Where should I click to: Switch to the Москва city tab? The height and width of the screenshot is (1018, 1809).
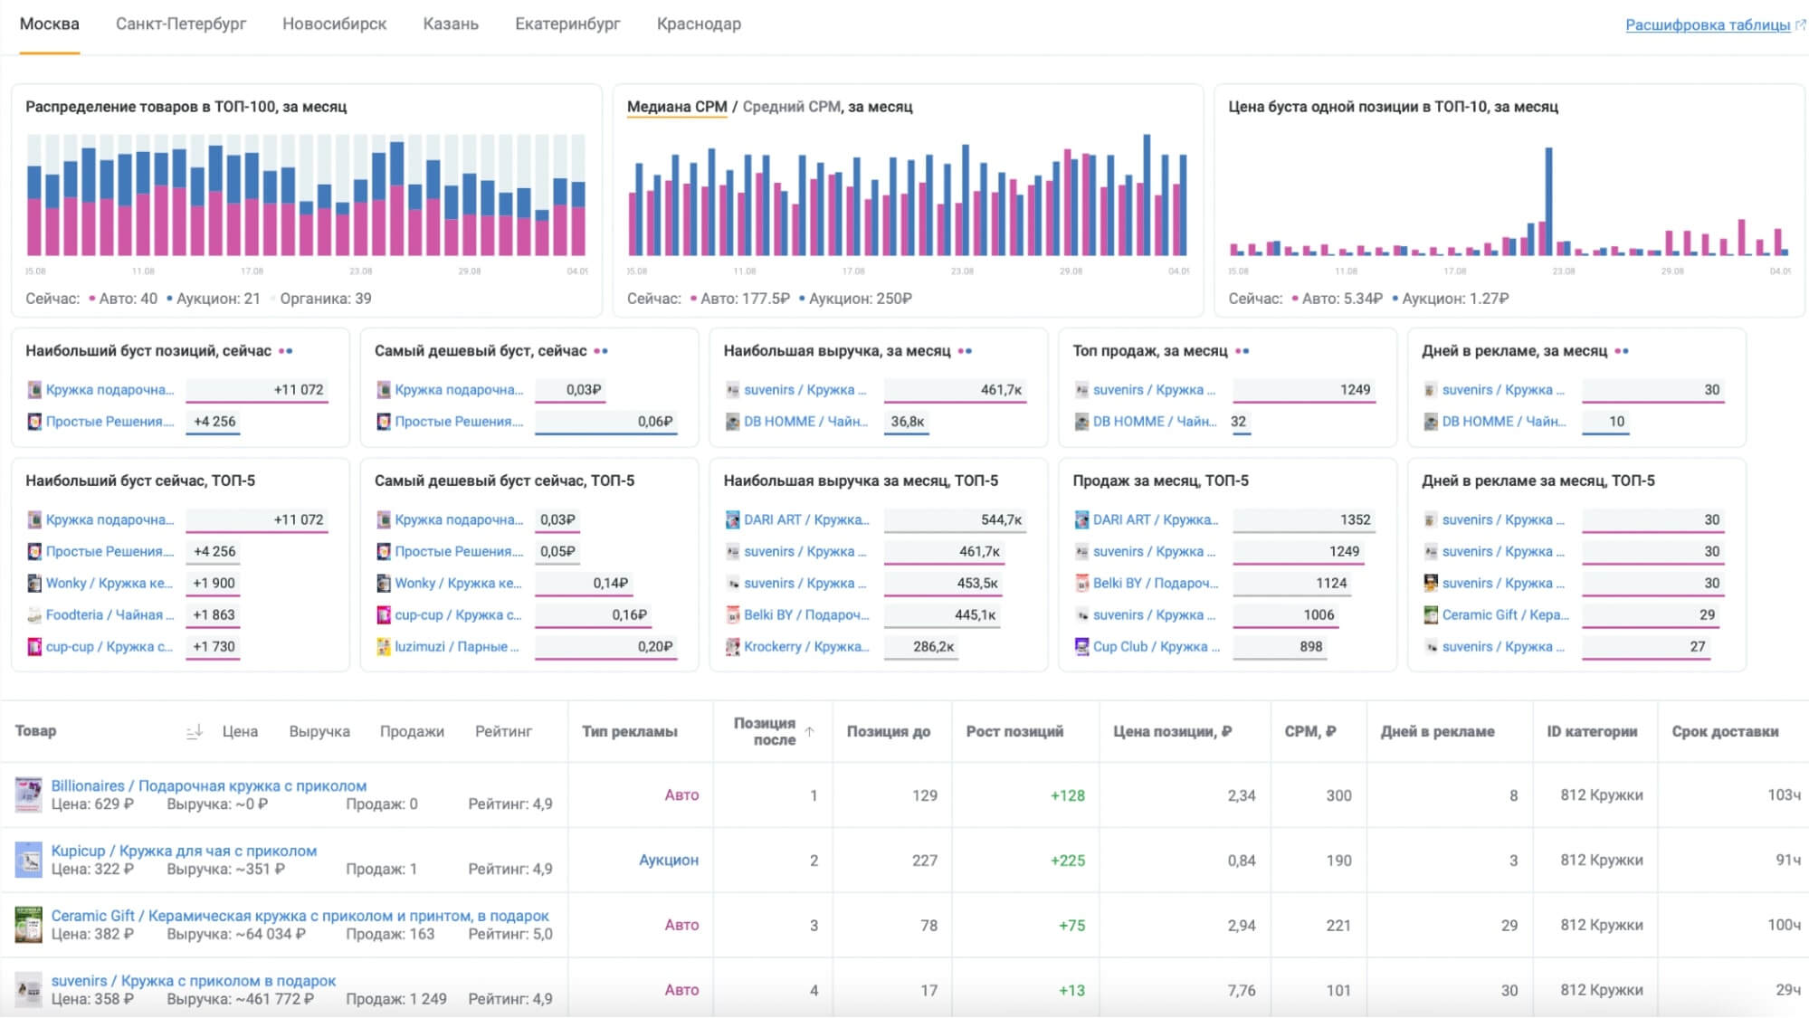[49, 24]
